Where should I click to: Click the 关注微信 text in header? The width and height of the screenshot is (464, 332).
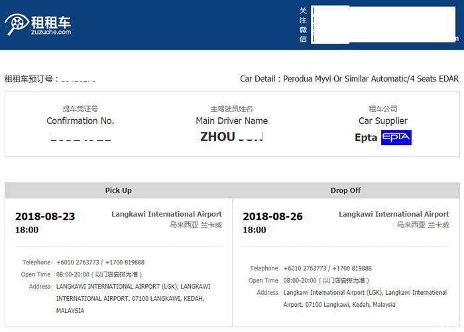303,25
